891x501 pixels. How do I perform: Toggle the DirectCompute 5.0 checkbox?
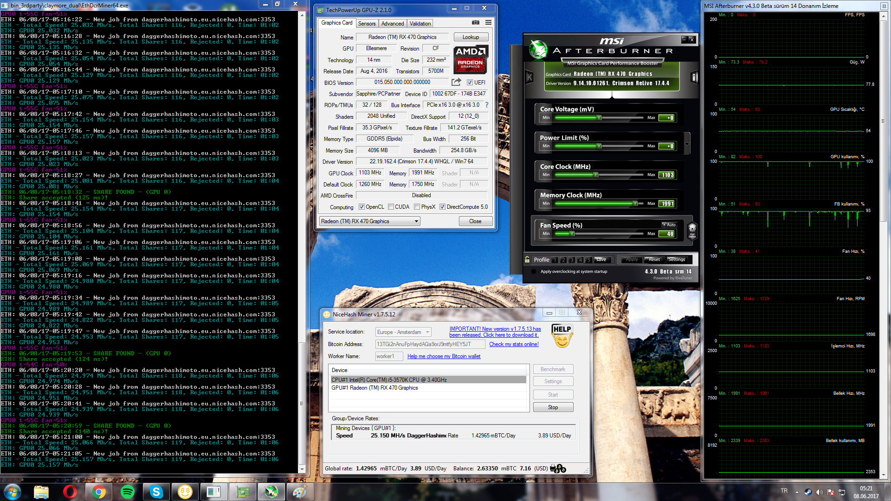tap(442, 207)
